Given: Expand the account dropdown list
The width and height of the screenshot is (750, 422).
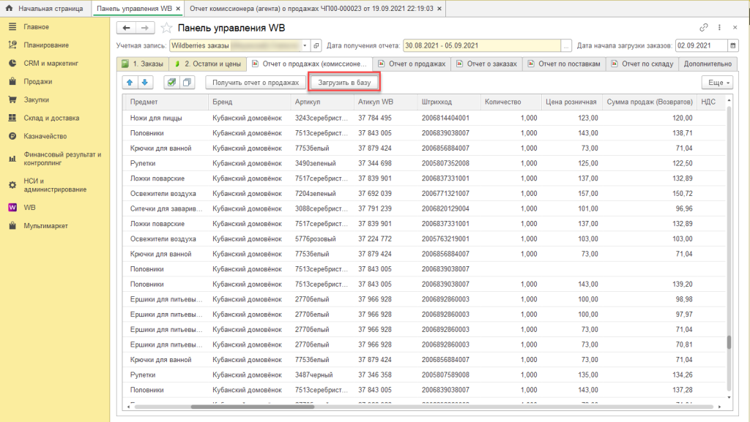Looking at the screenshot, I should click(x=305, y=45).
